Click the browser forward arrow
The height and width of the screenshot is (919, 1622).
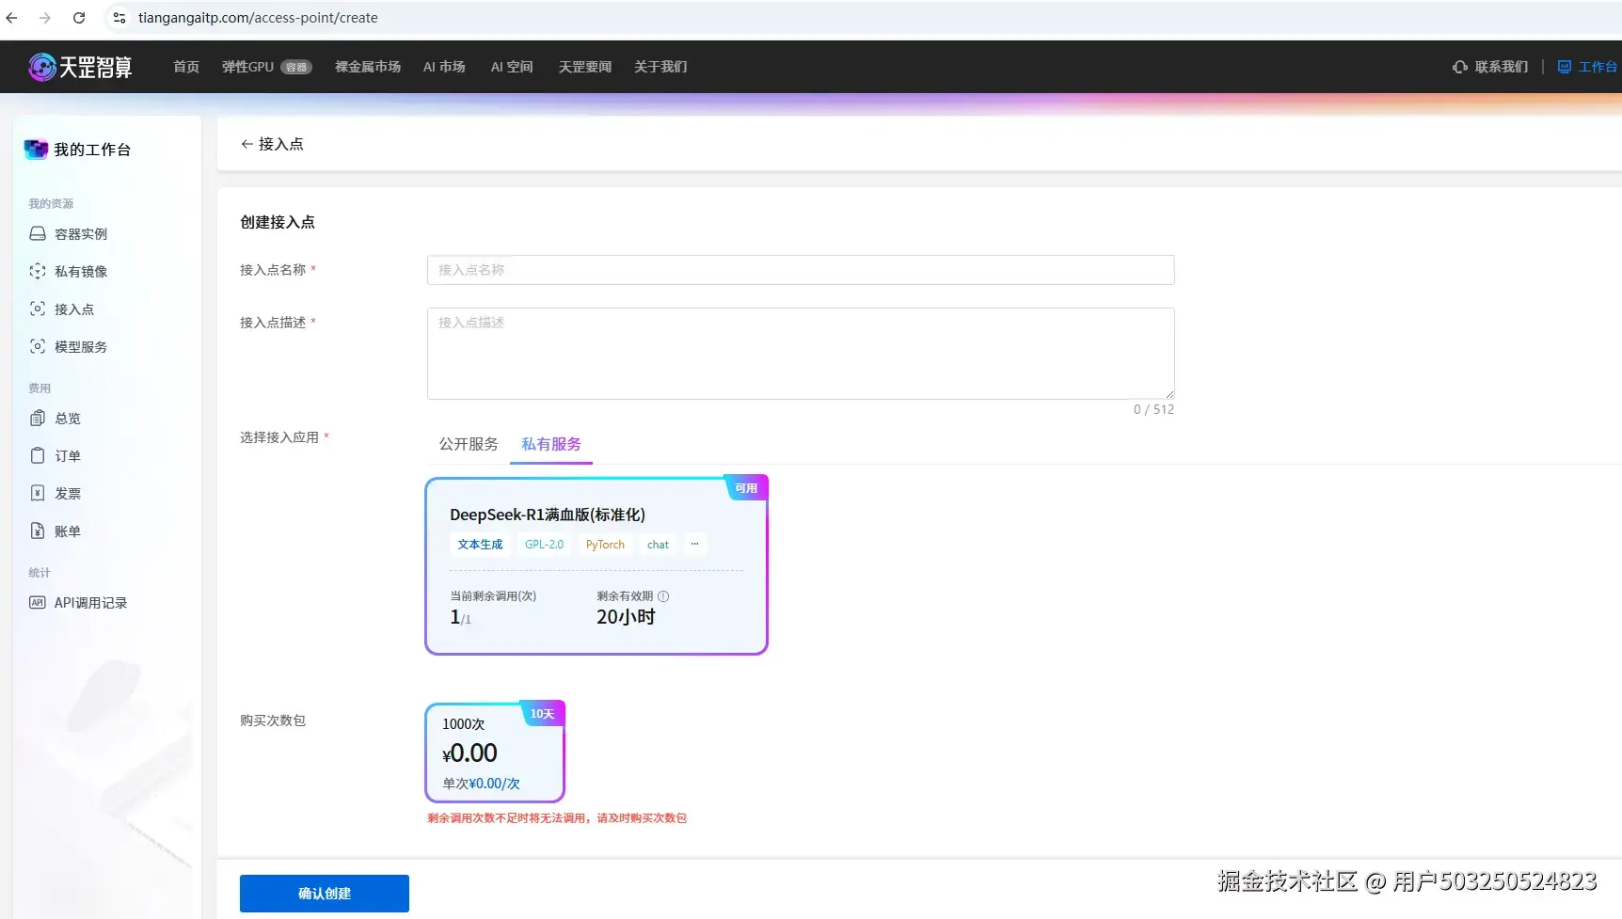click(x=45, y=18)
